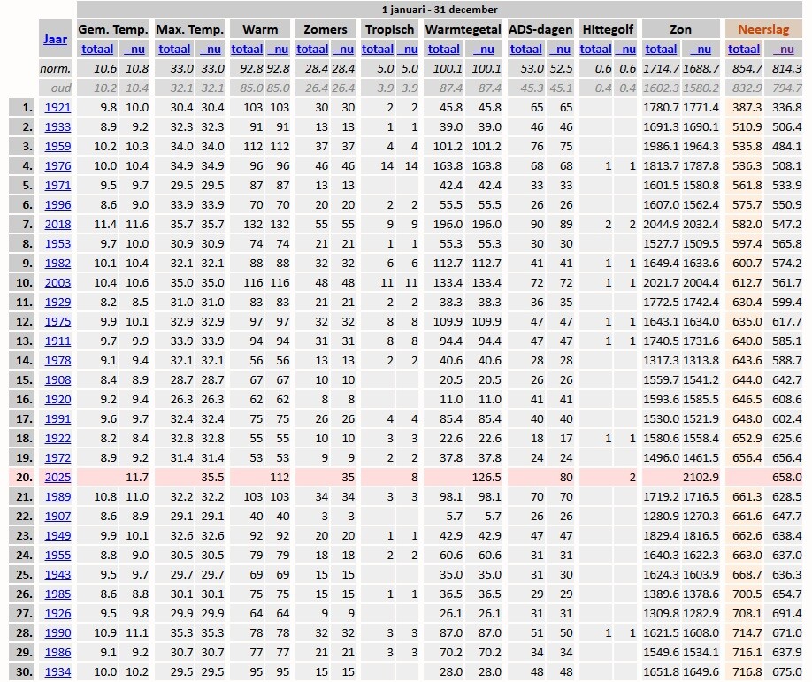Viewport: 812px width, 682px height.
Task: Select the highlighted 2025 row year cell
Action: point(57,477)
